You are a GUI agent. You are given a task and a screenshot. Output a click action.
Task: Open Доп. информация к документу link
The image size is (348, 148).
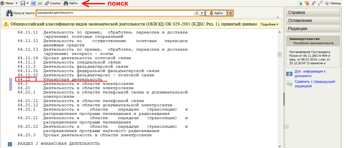click(x=310, y=74)
